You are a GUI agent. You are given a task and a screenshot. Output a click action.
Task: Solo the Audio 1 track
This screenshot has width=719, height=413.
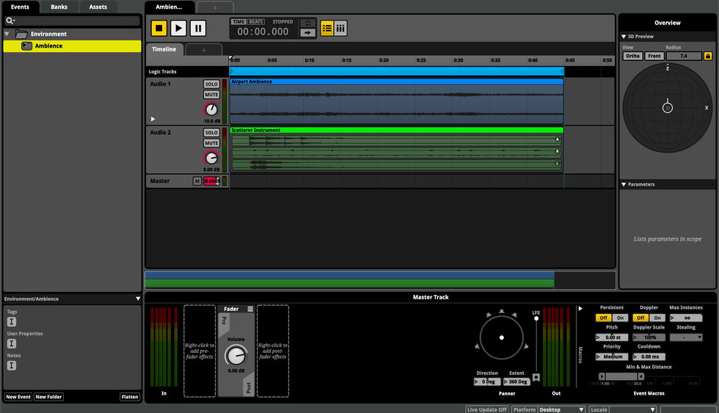click(211, 84)
